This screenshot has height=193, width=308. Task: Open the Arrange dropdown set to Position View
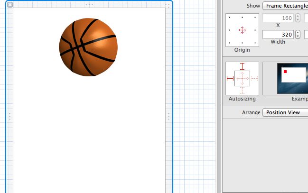coord(285,112)
